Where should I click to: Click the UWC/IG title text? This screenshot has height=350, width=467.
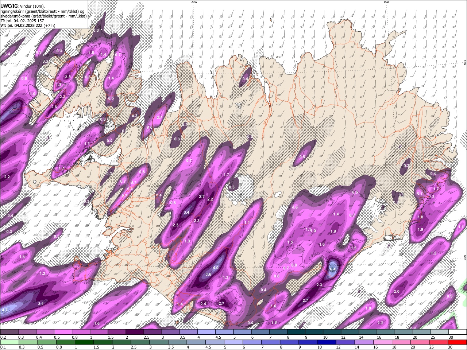9,6
